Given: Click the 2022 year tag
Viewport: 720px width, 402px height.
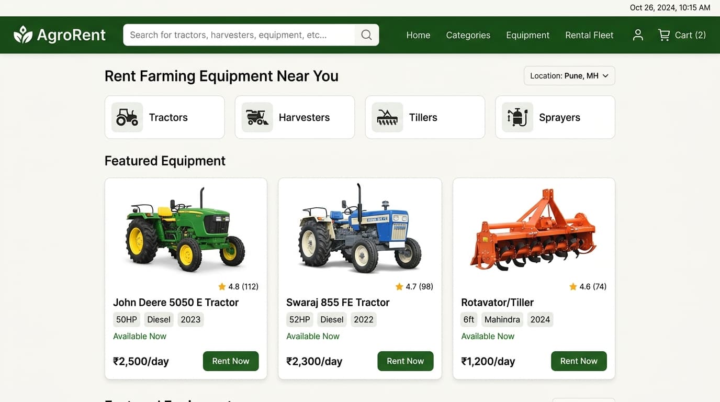Looking at the screenshot, I should (364, 319).
